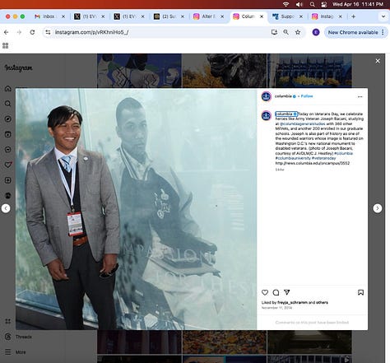Click install app icon in address bar
Screen dimensions: 390x363
274,32
